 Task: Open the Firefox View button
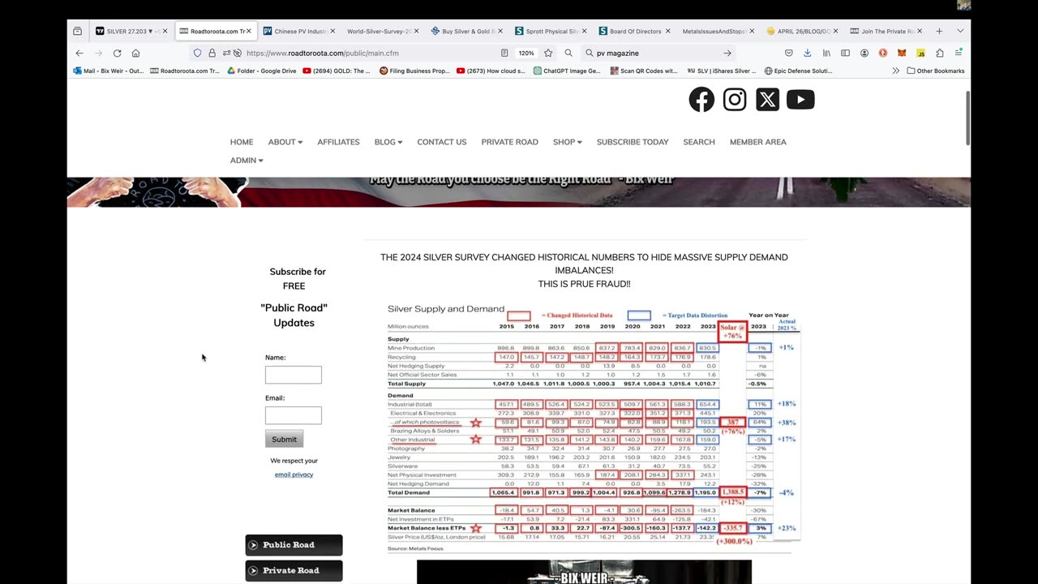77,31
